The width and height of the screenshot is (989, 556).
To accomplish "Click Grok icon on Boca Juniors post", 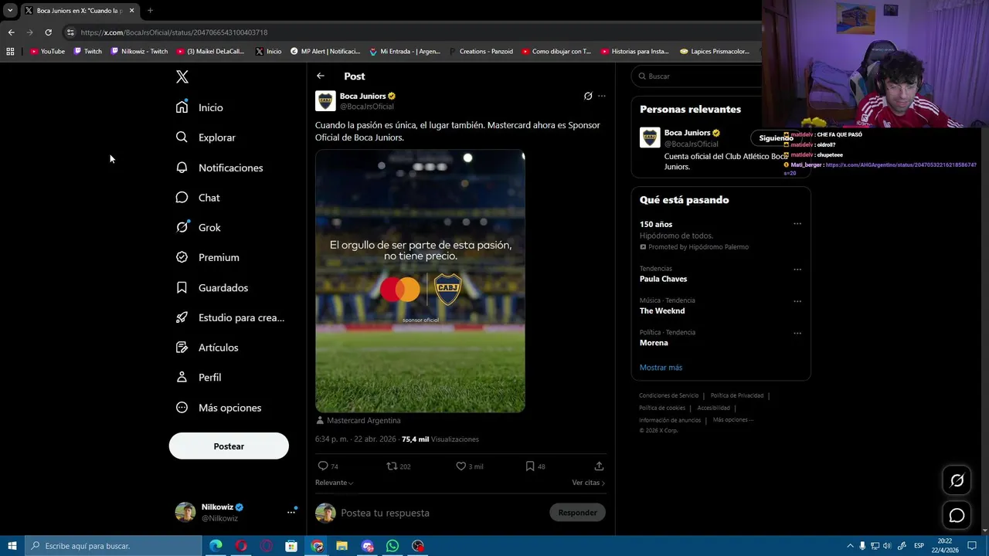I will 588,97.
